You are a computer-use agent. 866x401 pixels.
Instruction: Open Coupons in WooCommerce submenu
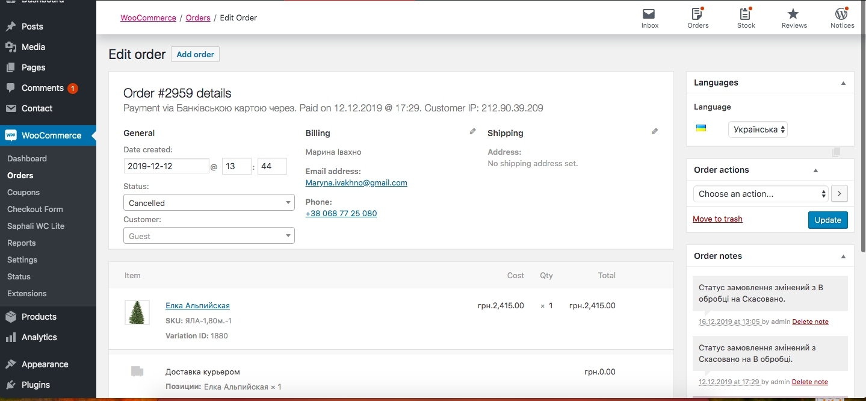click(x=23, y=192)
